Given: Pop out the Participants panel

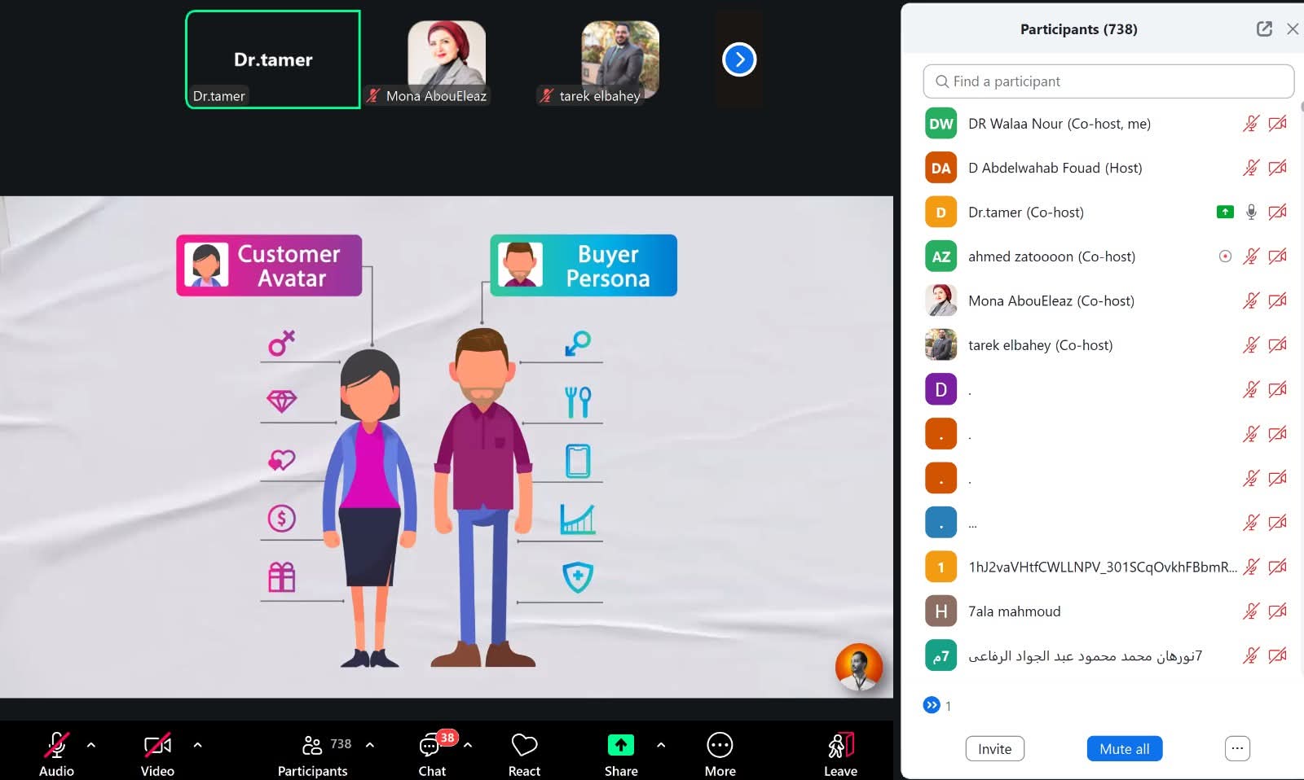Looking at the screenshot, I should 1264,29.
